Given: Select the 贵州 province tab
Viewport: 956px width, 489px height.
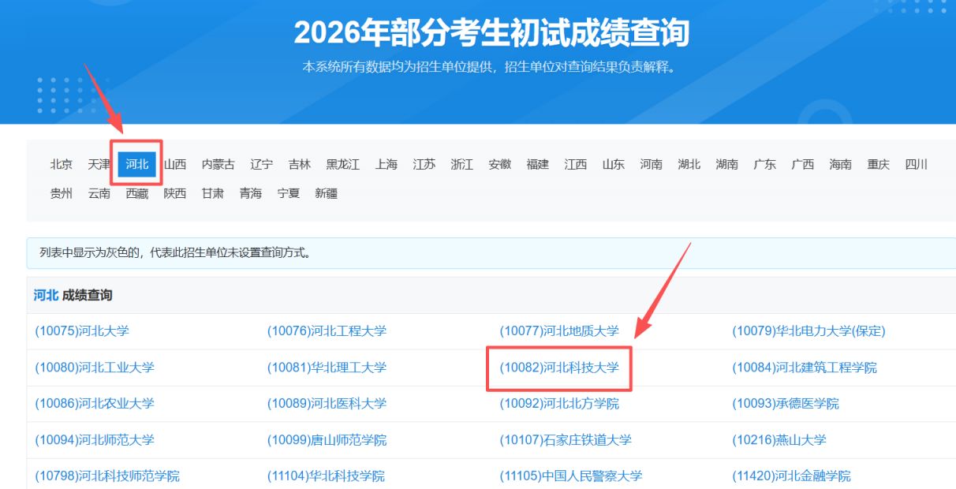Looking at the screenshot, I should (62, 193).
